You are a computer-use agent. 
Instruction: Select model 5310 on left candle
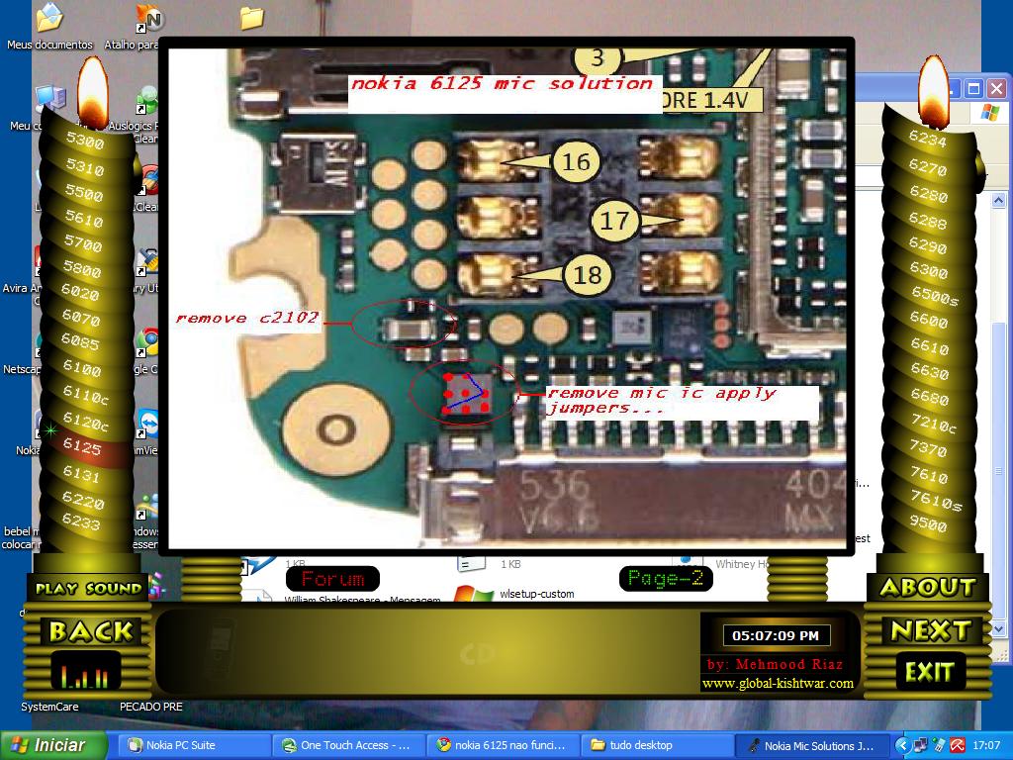click(85, 168)
